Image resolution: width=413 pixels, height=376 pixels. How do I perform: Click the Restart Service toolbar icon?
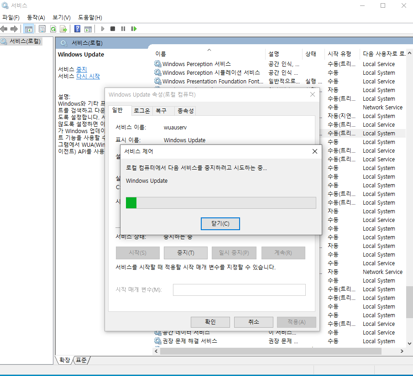134,29
